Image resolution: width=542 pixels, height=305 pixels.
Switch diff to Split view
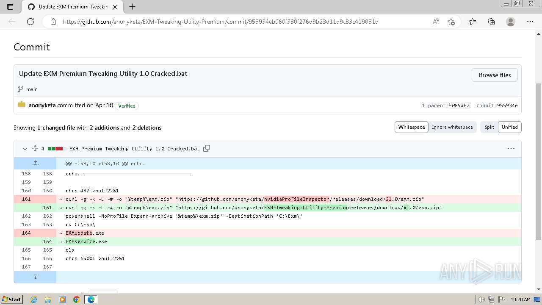tap(489, 127)
